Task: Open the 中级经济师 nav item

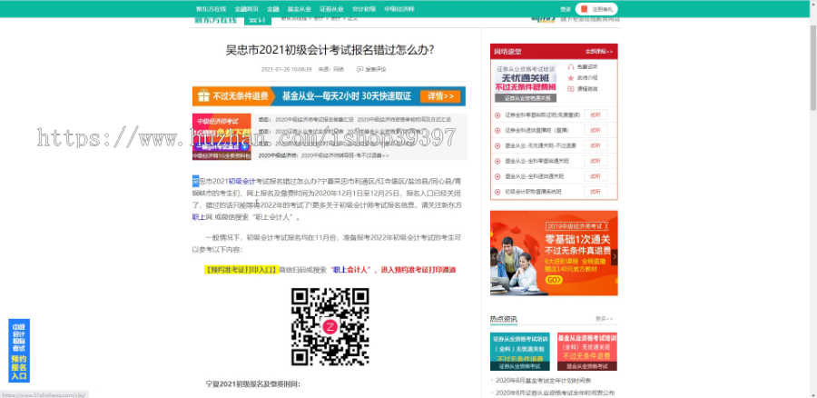Action: coord(399,9)
